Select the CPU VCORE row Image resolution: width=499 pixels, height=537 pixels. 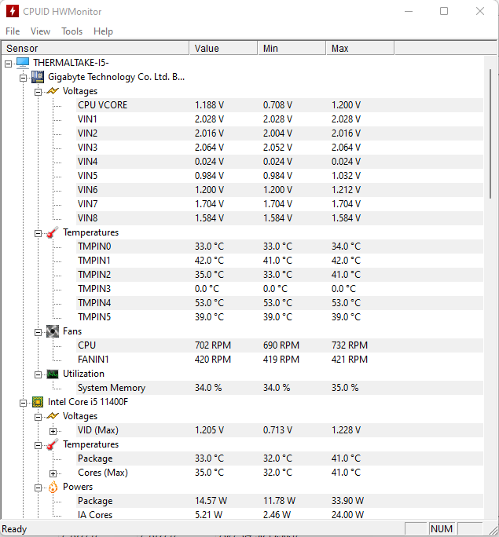click(x=280, y=105)
